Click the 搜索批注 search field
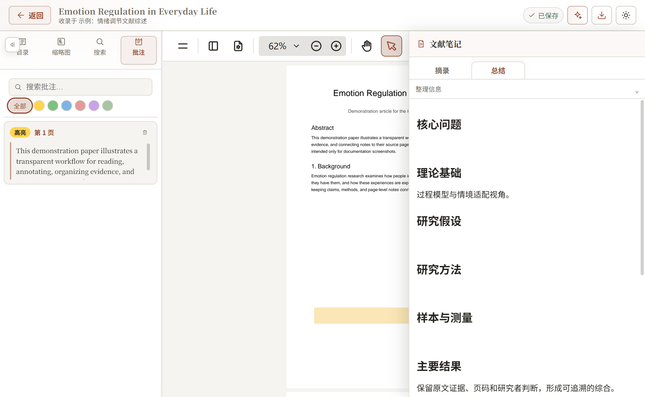The width and height of the screenshot is (645, 397). [81, 87]
